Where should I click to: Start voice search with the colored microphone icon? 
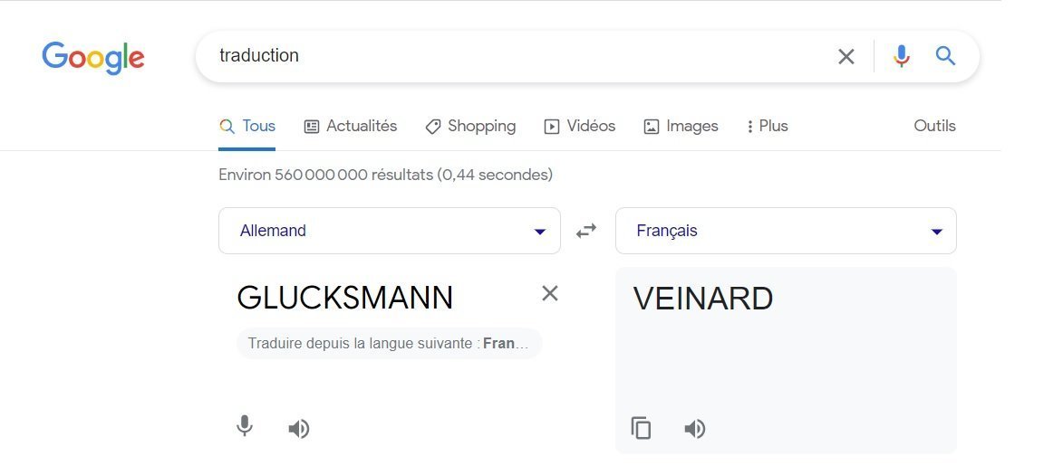[x=901, y=56]
